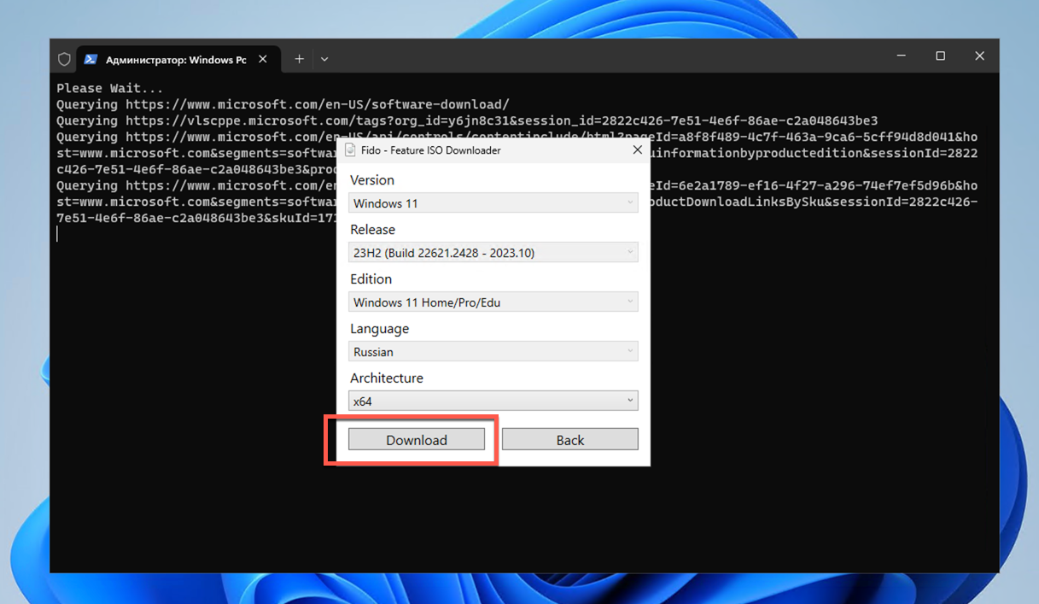1039x604 pixels.
Task: Click the Version label in Fido
Action: click(372, 180)
